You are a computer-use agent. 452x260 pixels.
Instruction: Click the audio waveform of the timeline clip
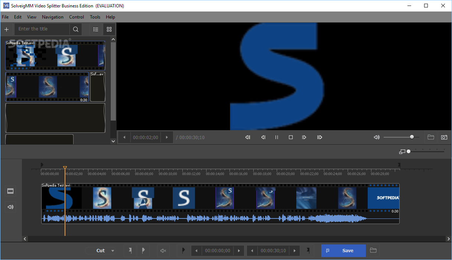220,218
